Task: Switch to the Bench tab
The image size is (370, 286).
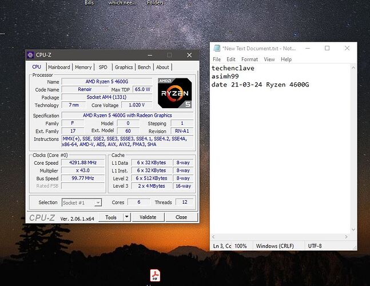Action: (x=144, y=67)
